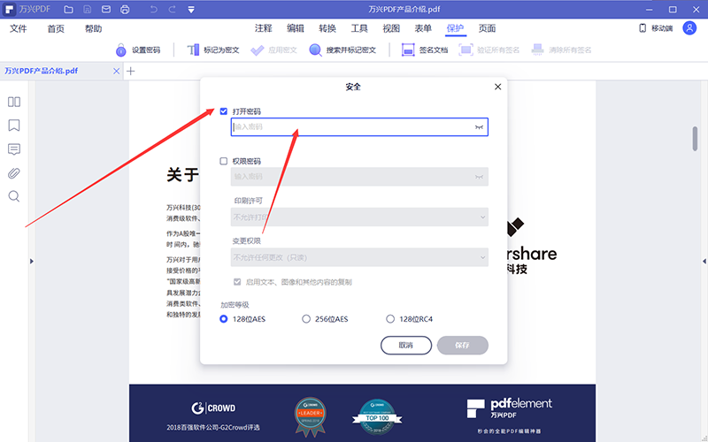708x442 pixels.
Task: Select 256位AES encryption radio
Action: (x=306, y=319)
